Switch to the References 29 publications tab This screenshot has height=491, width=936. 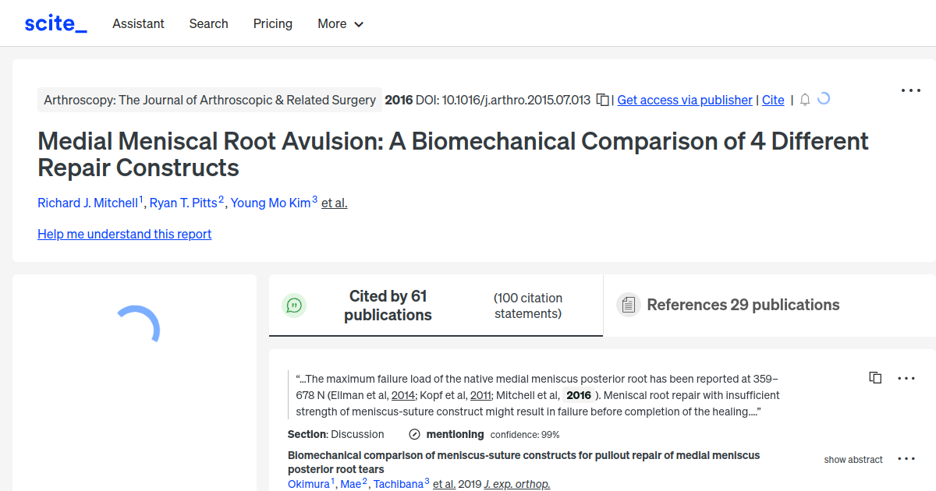[x=743, y=305]
